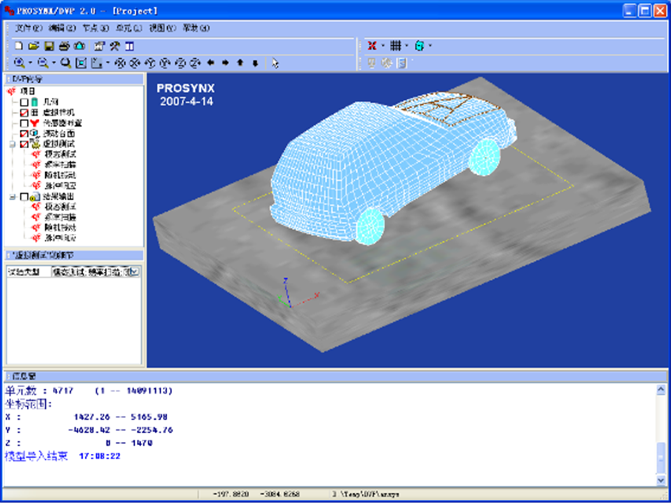
Task: Open a project with the folder icon
Action: 33,46
